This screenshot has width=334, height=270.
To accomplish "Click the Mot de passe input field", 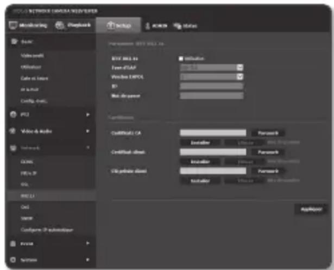I will coord(211,96).
